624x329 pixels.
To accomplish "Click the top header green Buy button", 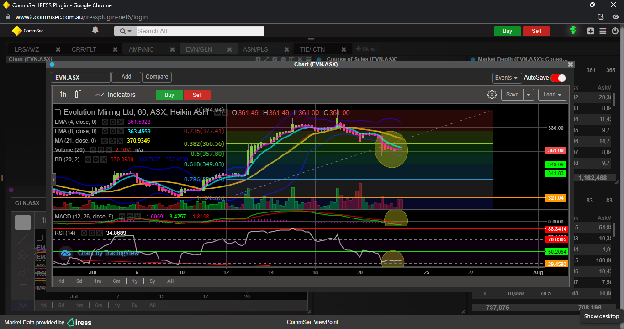I will point(507,31).
